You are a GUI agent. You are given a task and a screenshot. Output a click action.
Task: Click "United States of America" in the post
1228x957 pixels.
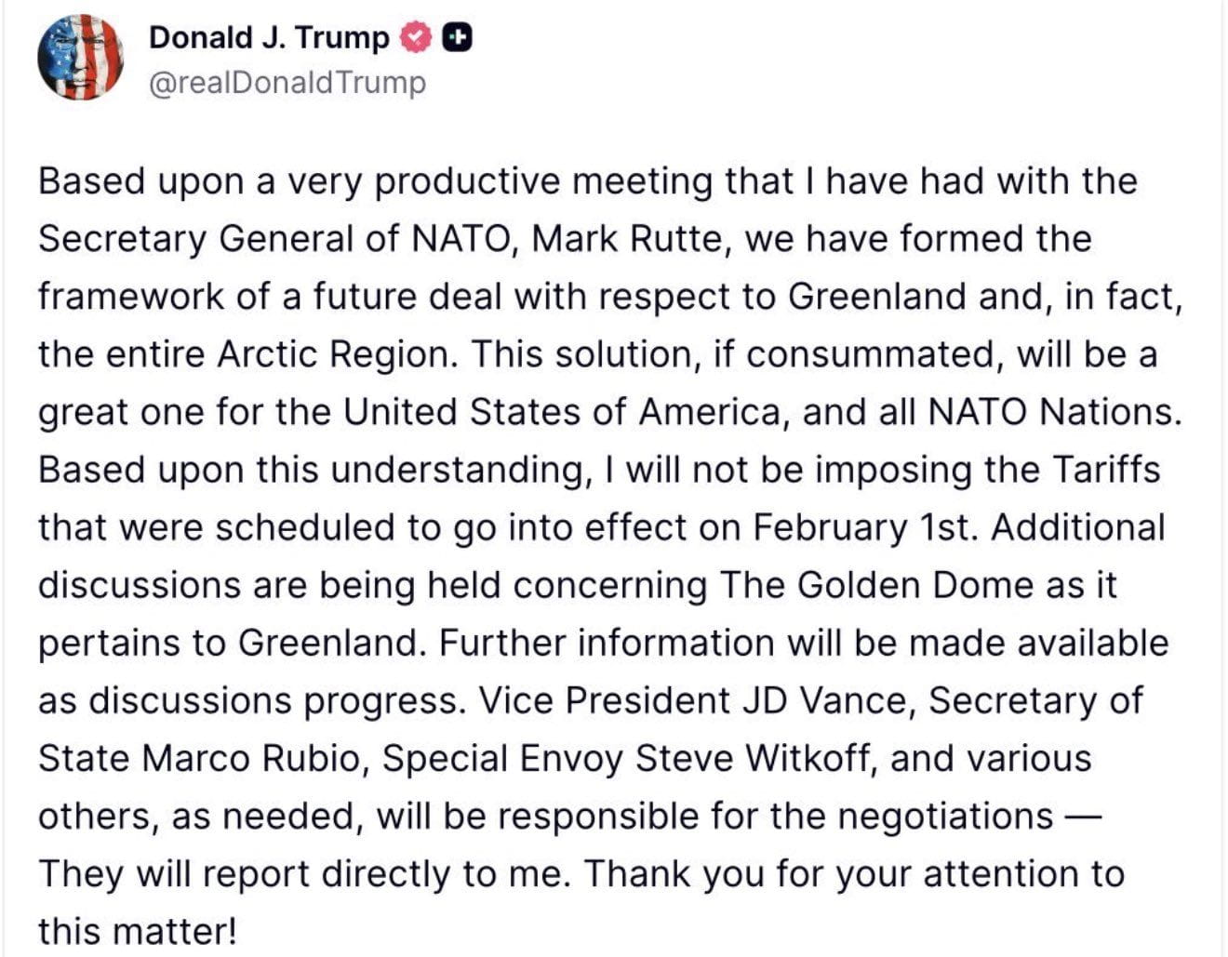[x=562, y=412]
